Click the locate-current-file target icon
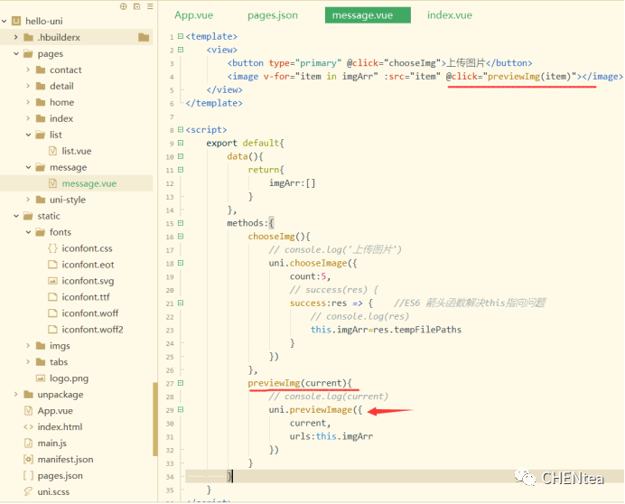The image size is (625, 504). [x=124, y=6]
